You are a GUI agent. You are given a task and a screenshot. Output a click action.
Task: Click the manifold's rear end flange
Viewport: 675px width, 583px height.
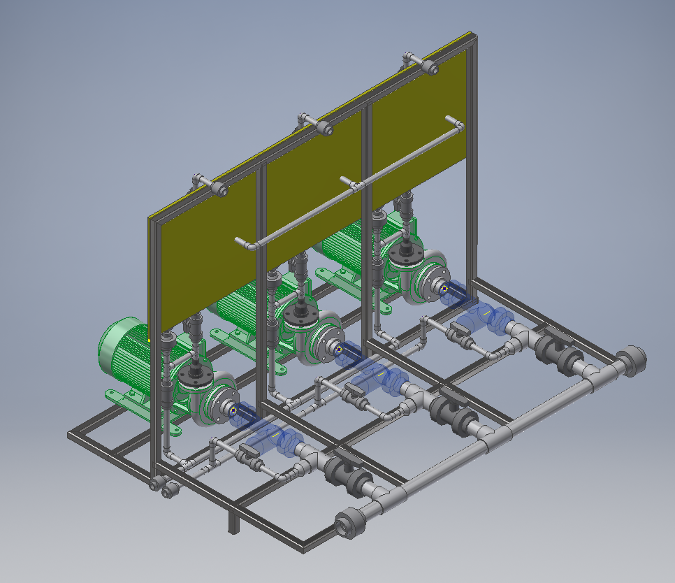[633, 359]
